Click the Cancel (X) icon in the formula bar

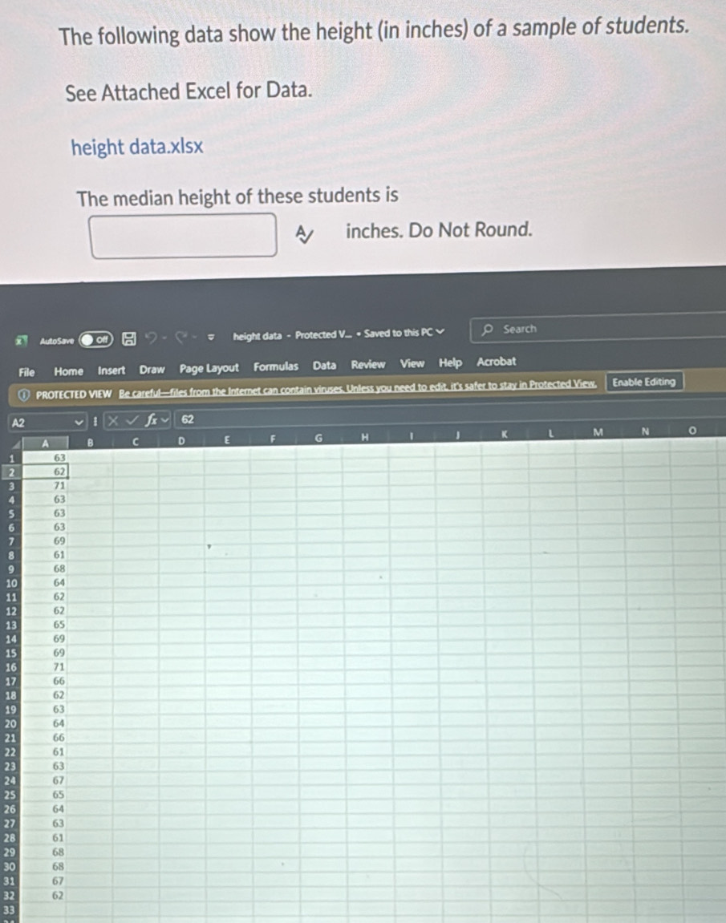click(112, 419)
